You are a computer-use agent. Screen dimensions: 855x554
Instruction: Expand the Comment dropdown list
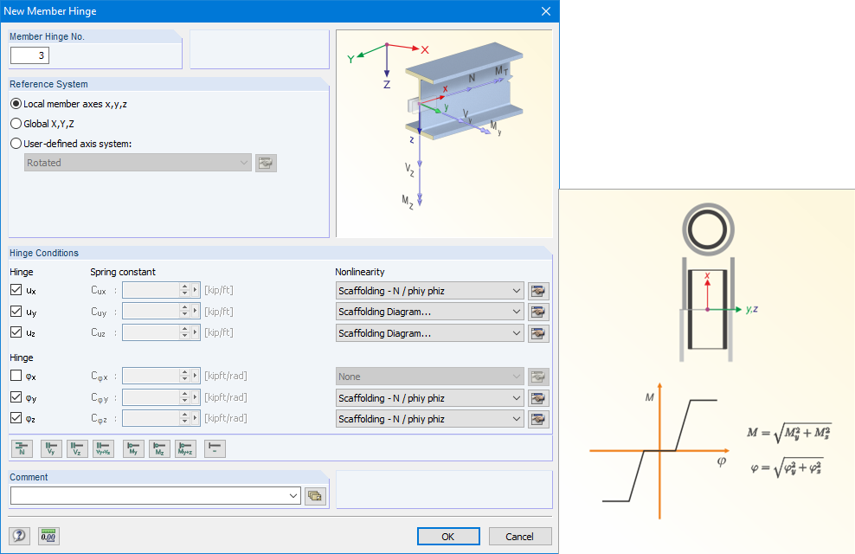[292, 495]
